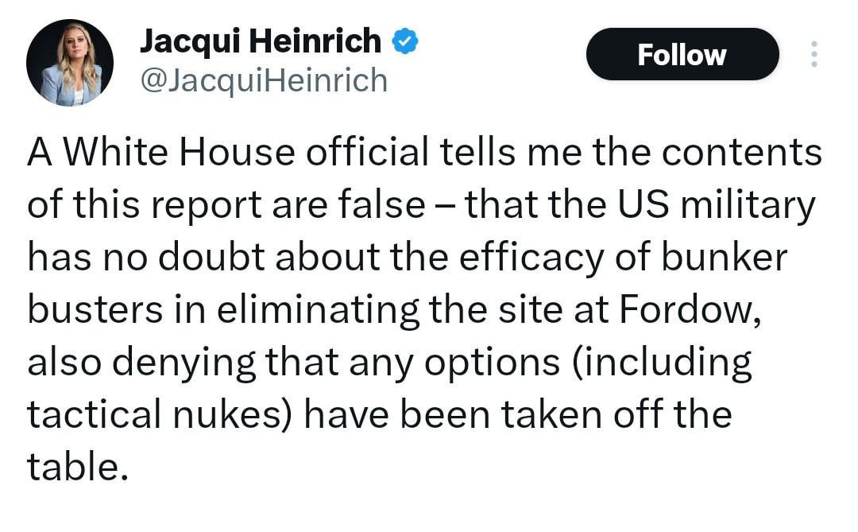Click the blue verified checkmark badge
Viewport: 858px width, 532px height.
tap(407, 41)
